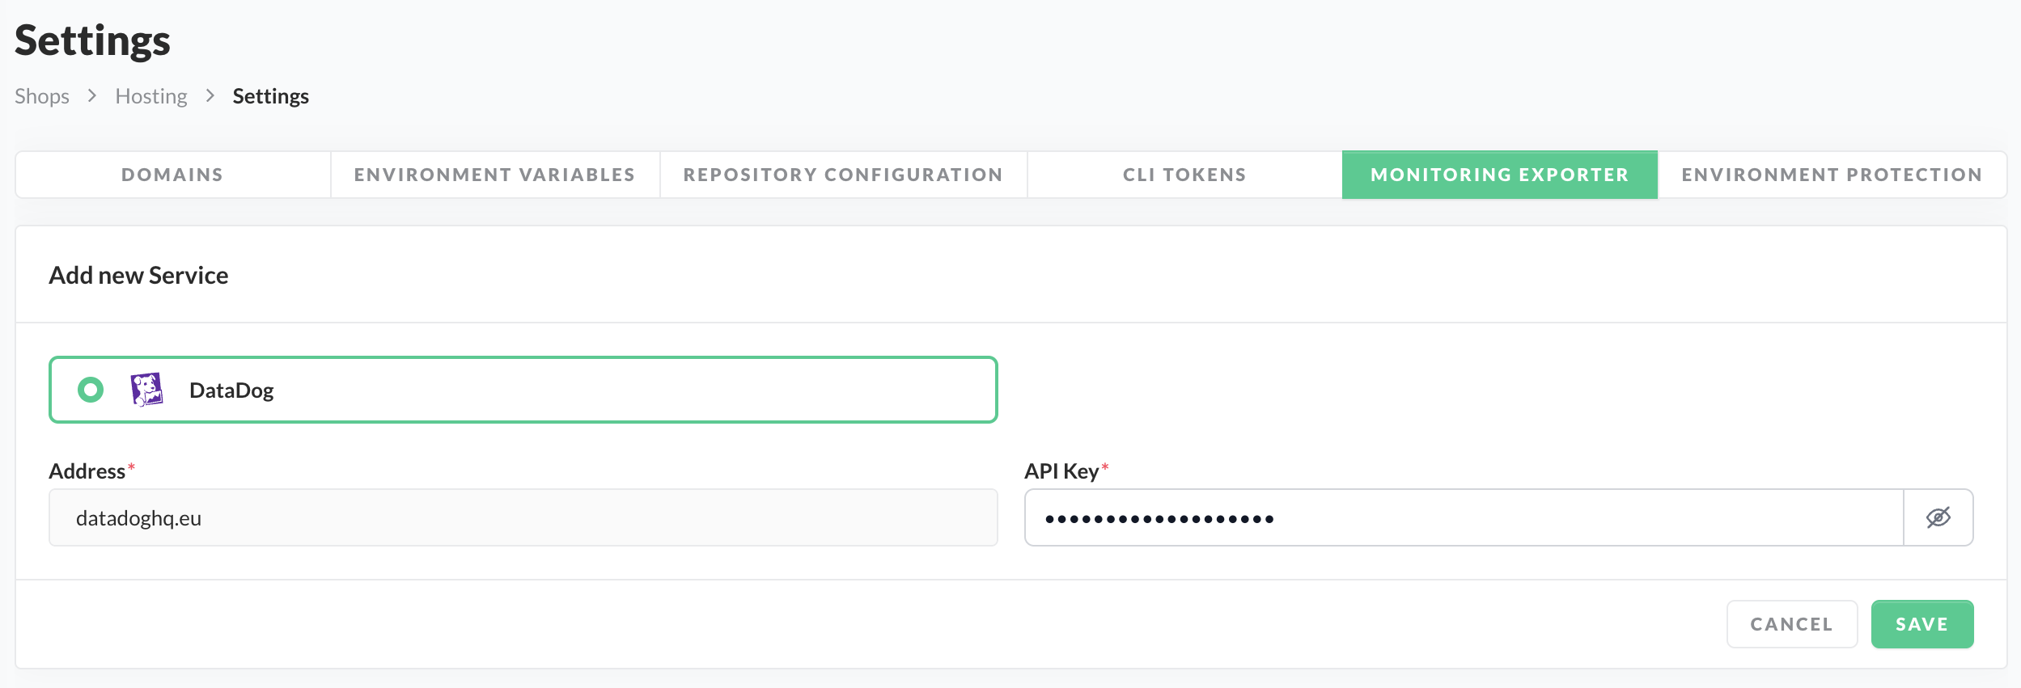The image size is (2021, 688).
Task: Cancel adding the new service
Action: [x=1791, y=624]
